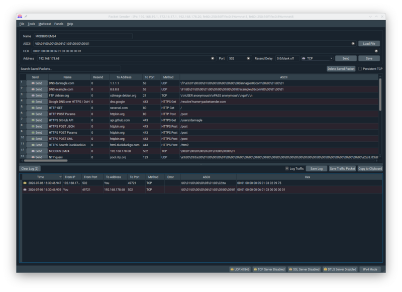Image resolution: width=402 pixels, height=292 pixels.
Task: Switch the IPv4 Mode button
Action: click(x=370, y=269)
